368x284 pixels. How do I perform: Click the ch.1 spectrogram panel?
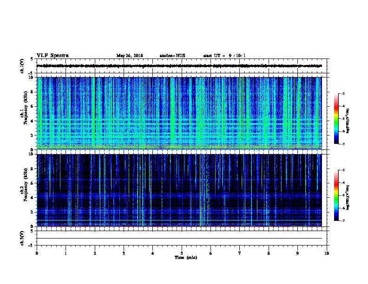179,113
